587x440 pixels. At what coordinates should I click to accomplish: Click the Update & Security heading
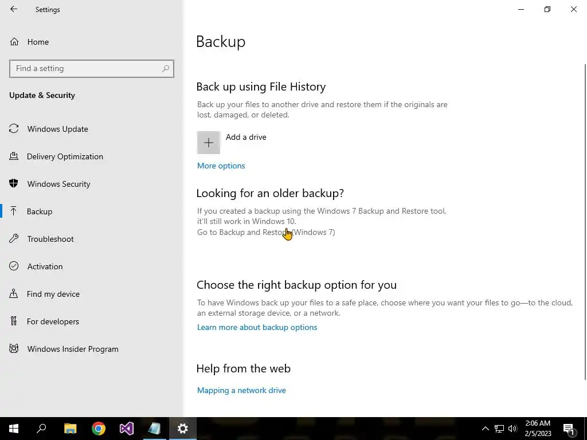[x=42, y=95]
